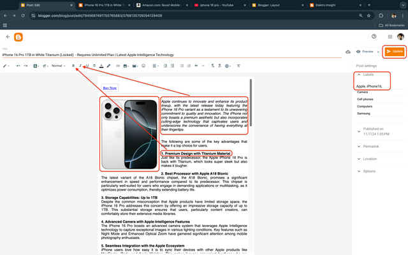Go back using Blogger's back arrow
The width and height of the screenshot is (408, 255).
[x=8, y=37]
